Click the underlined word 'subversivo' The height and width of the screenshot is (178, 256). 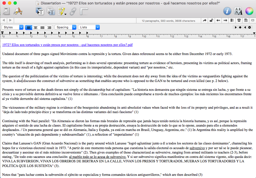coord(197,148)
